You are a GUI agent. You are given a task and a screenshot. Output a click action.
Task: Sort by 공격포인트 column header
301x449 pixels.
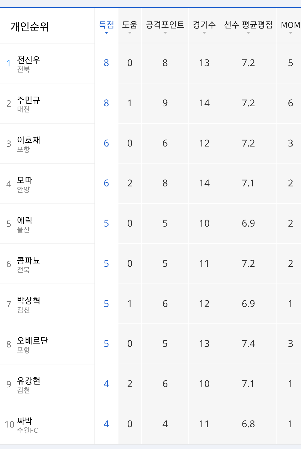[165, 25]
